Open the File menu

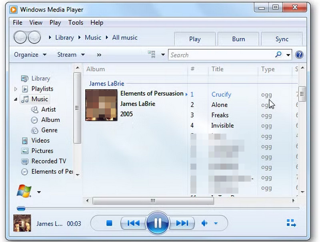point(18,22)
